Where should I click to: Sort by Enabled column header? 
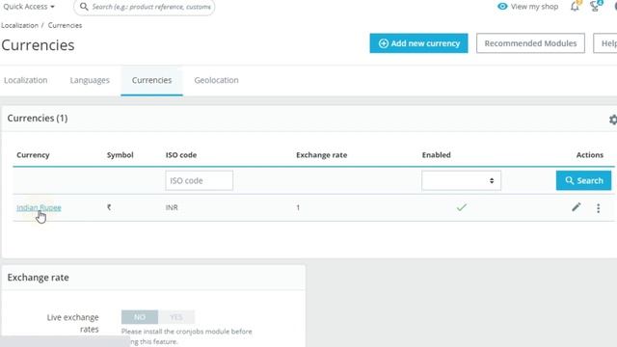coord(437,155)
